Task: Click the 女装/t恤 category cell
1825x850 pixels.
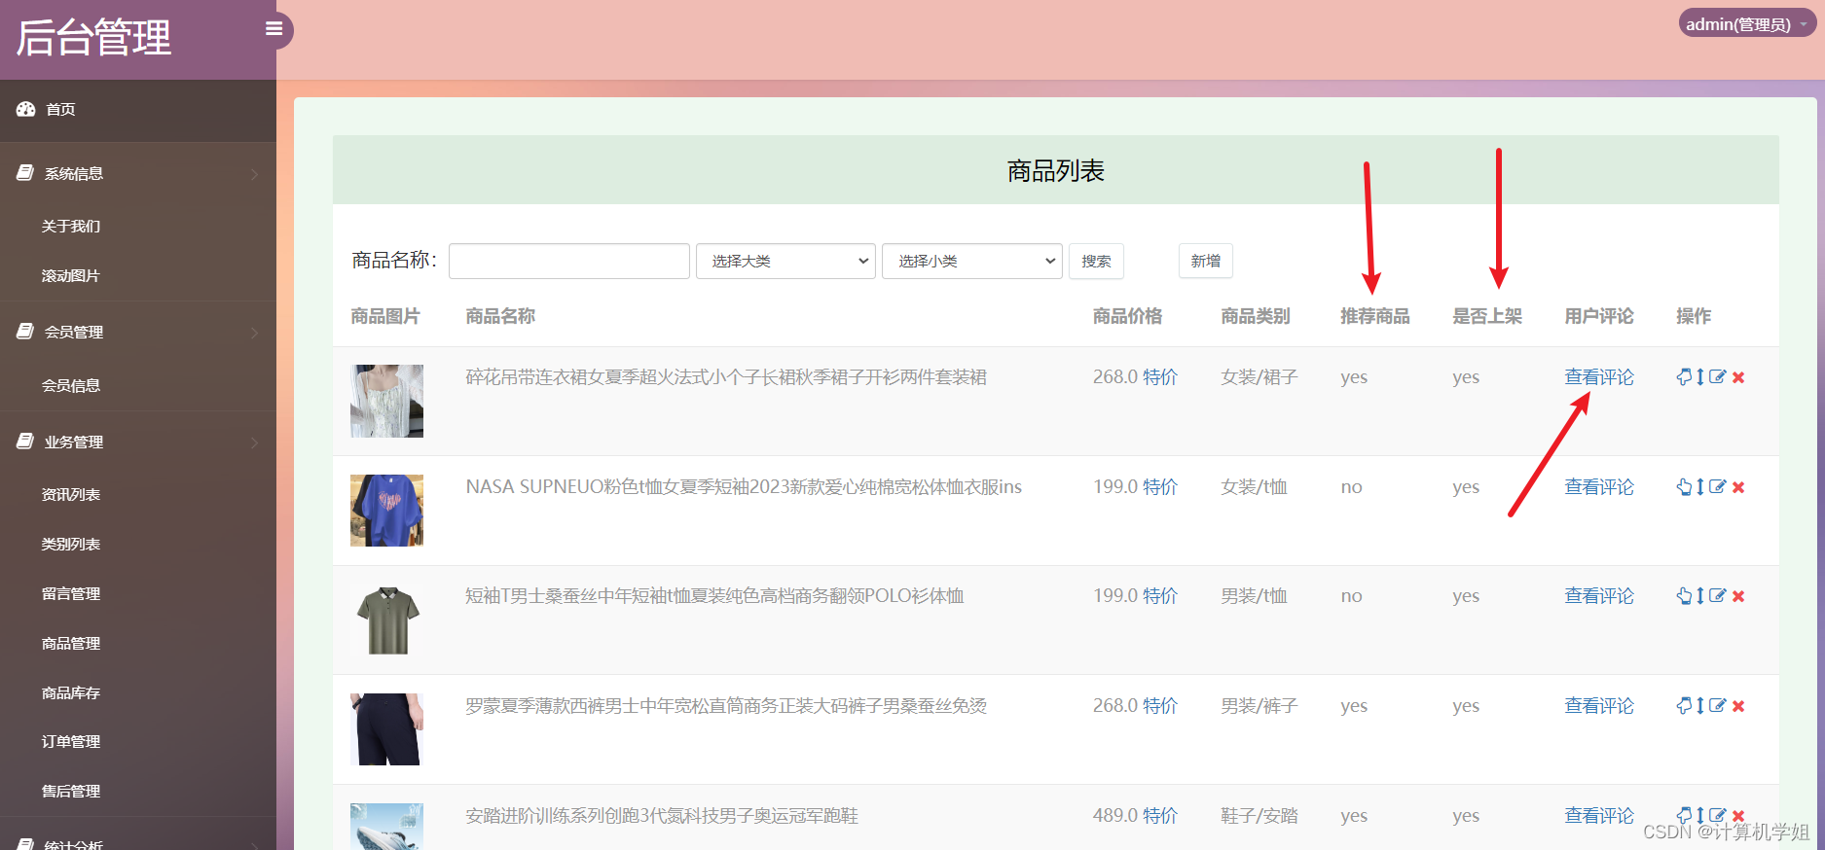Action: tap(1254, 486)
